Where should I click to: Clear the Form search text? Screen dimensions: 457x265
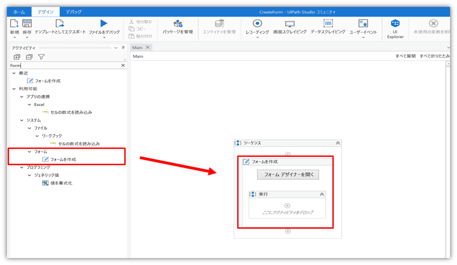123,65
